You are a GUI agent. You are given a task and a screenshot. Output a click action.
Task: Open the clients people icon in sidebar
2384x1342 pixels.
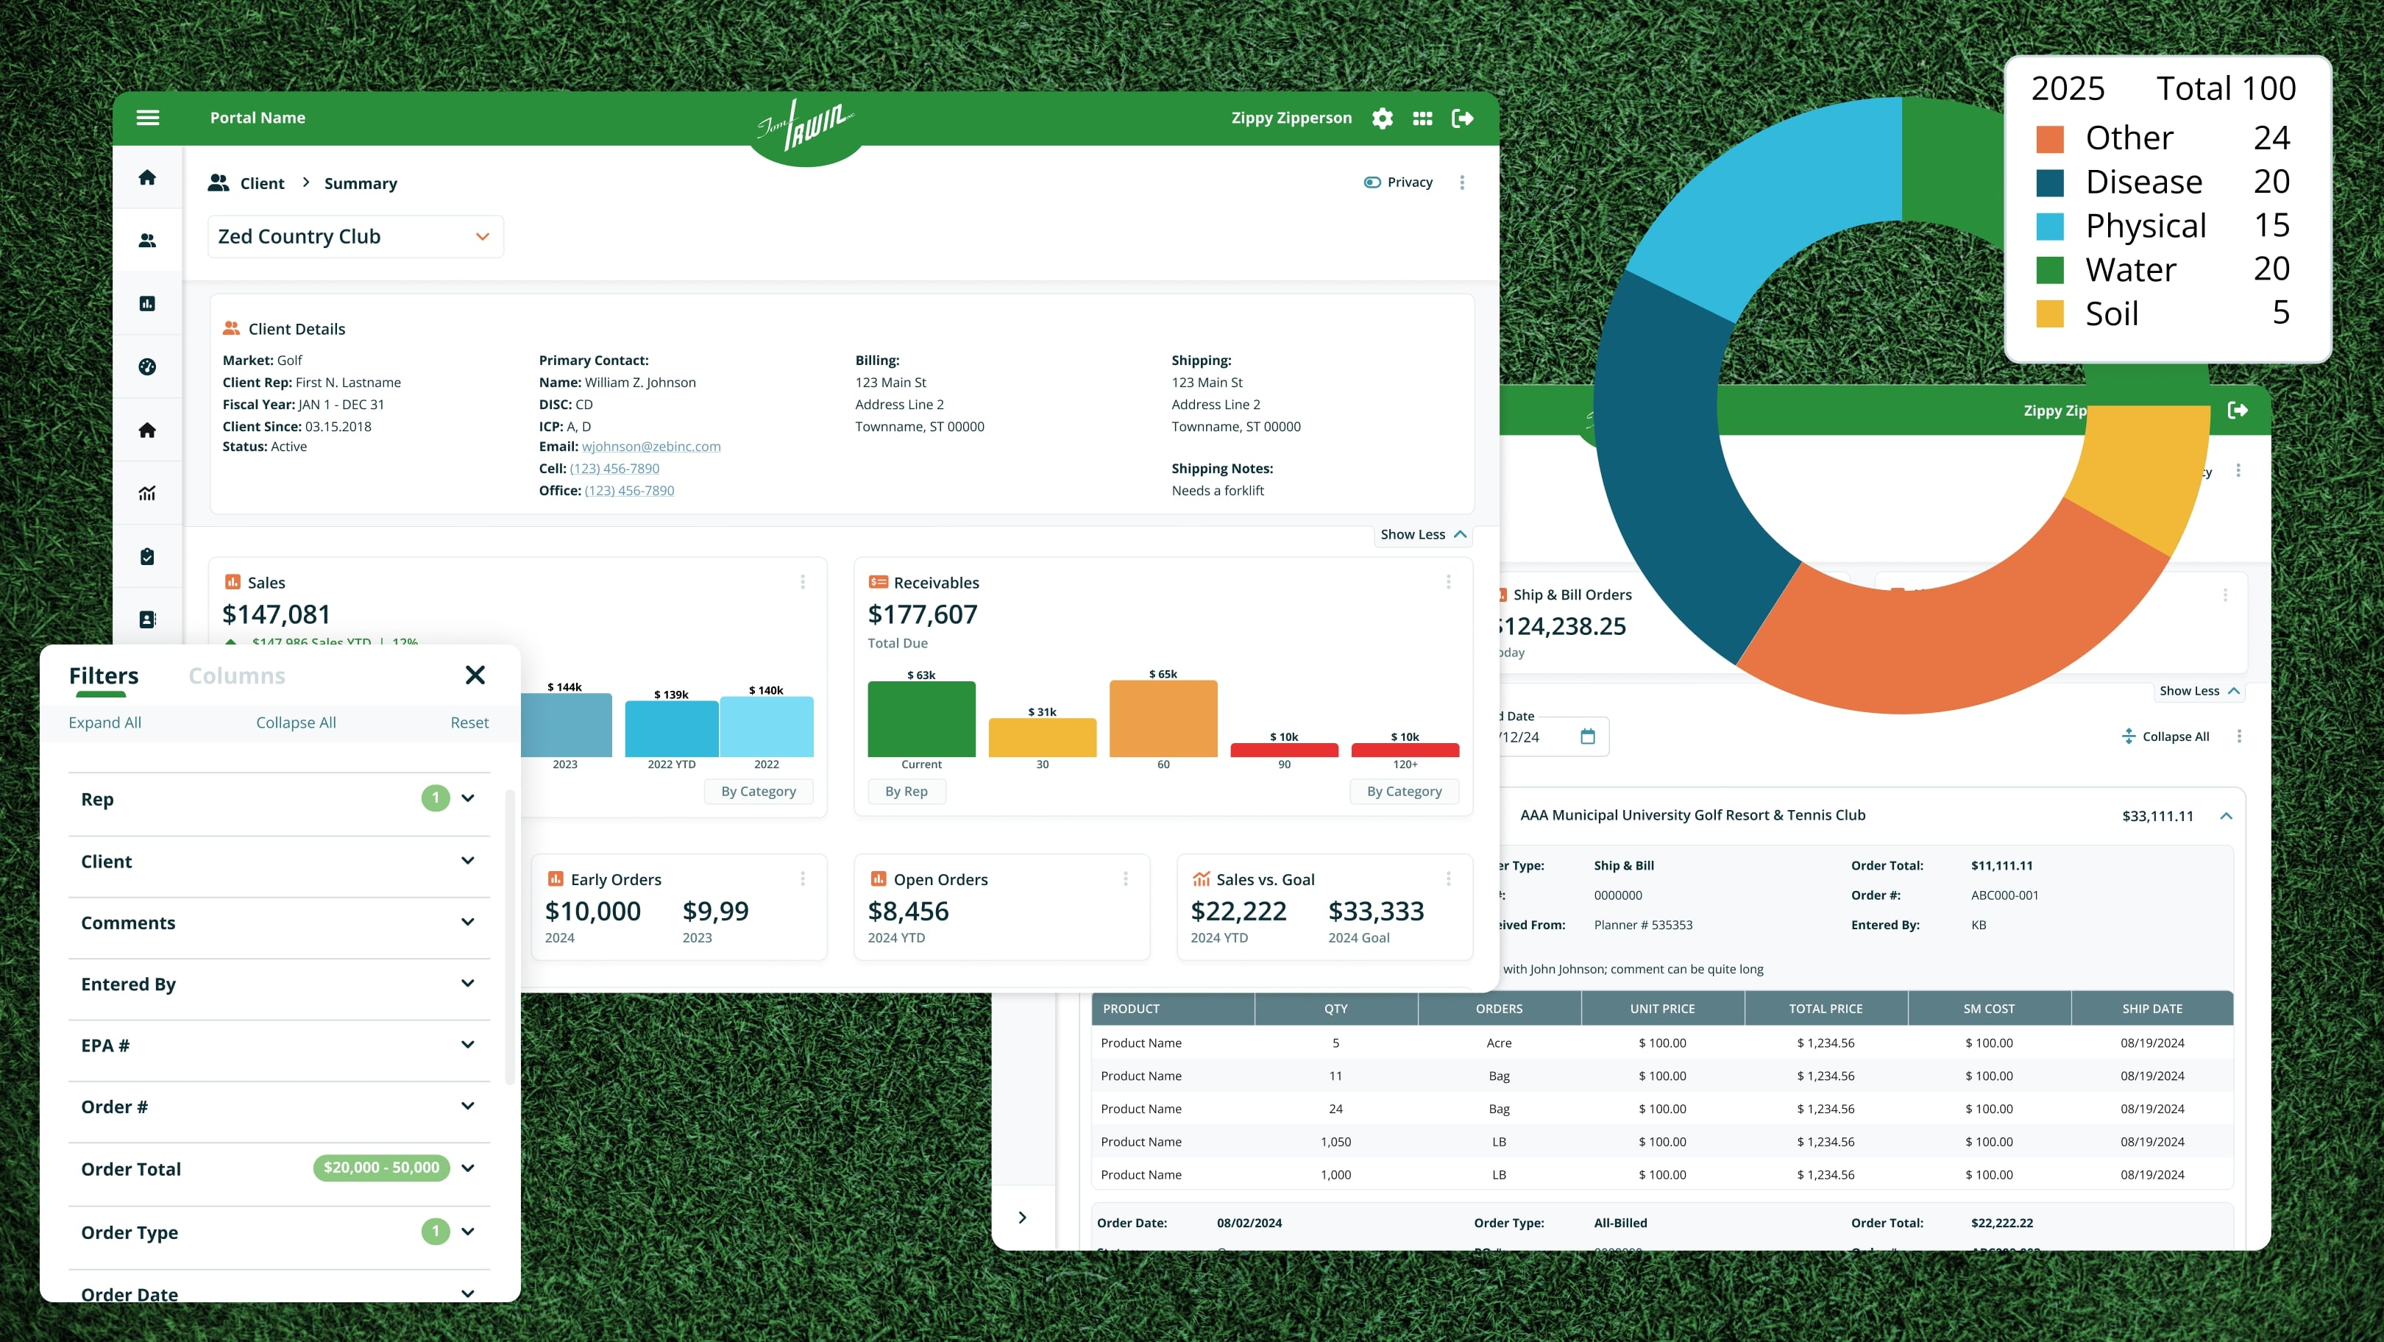pyautogui.click(x=147, y=241)
